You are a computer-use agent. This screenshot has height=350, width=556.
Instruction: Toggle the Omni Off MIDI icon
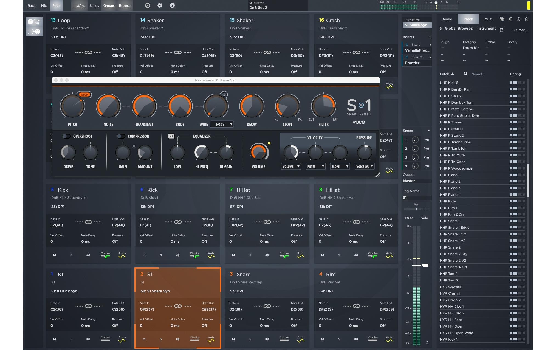34,22
